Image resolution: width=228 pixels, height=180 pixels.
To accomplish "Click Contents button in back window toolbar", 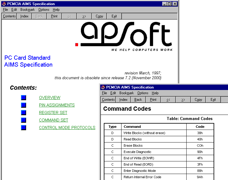I will (x=9, y=16).
